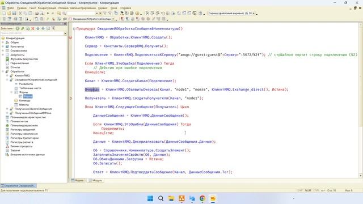
Task: Open the Конфигурация menu
Action: pyautogui.click(x=47, y=8)
